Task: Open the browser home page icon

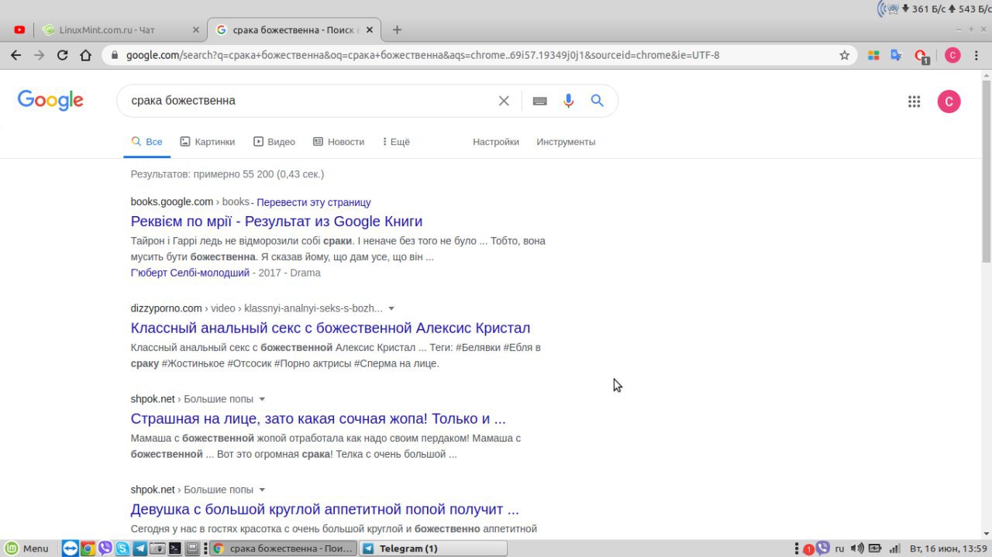Action: click(x=86, y=55)
